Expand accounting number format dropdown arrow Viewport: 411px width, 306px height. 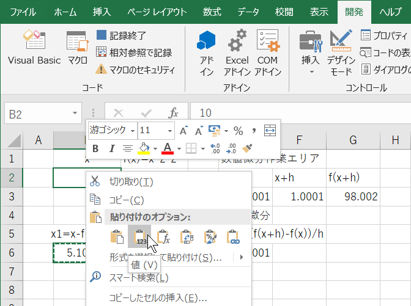tap(226, 130)
